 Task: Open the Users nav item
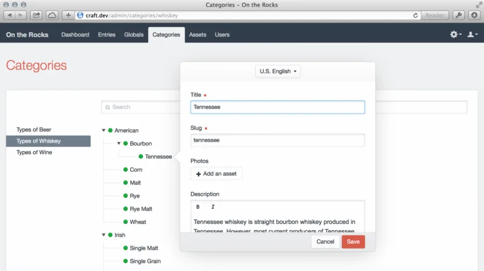tap(222, 34)
